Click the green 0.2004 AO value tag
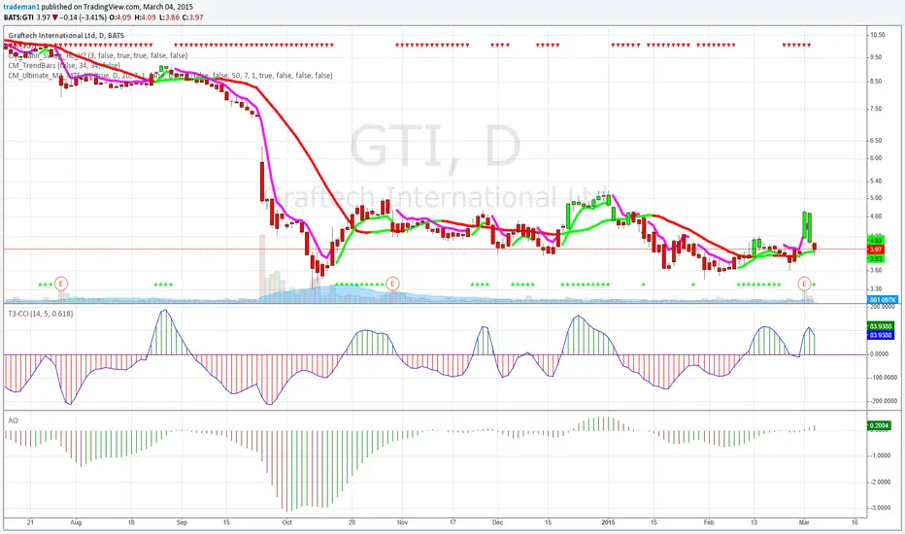Viewport: 905px width, 534px height. 879,425
